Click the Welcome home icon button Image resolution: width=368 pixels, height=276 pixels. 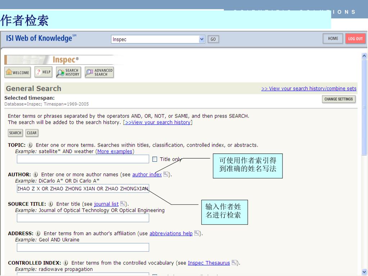[x=18, y=72]
